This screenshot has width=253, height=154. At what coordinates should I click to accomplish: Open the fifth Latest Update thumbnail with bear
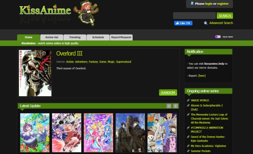coord(162,133)
